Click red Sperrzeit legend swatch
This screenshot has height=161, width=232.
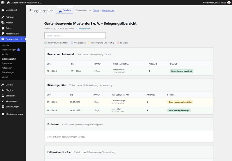(118, 43)
